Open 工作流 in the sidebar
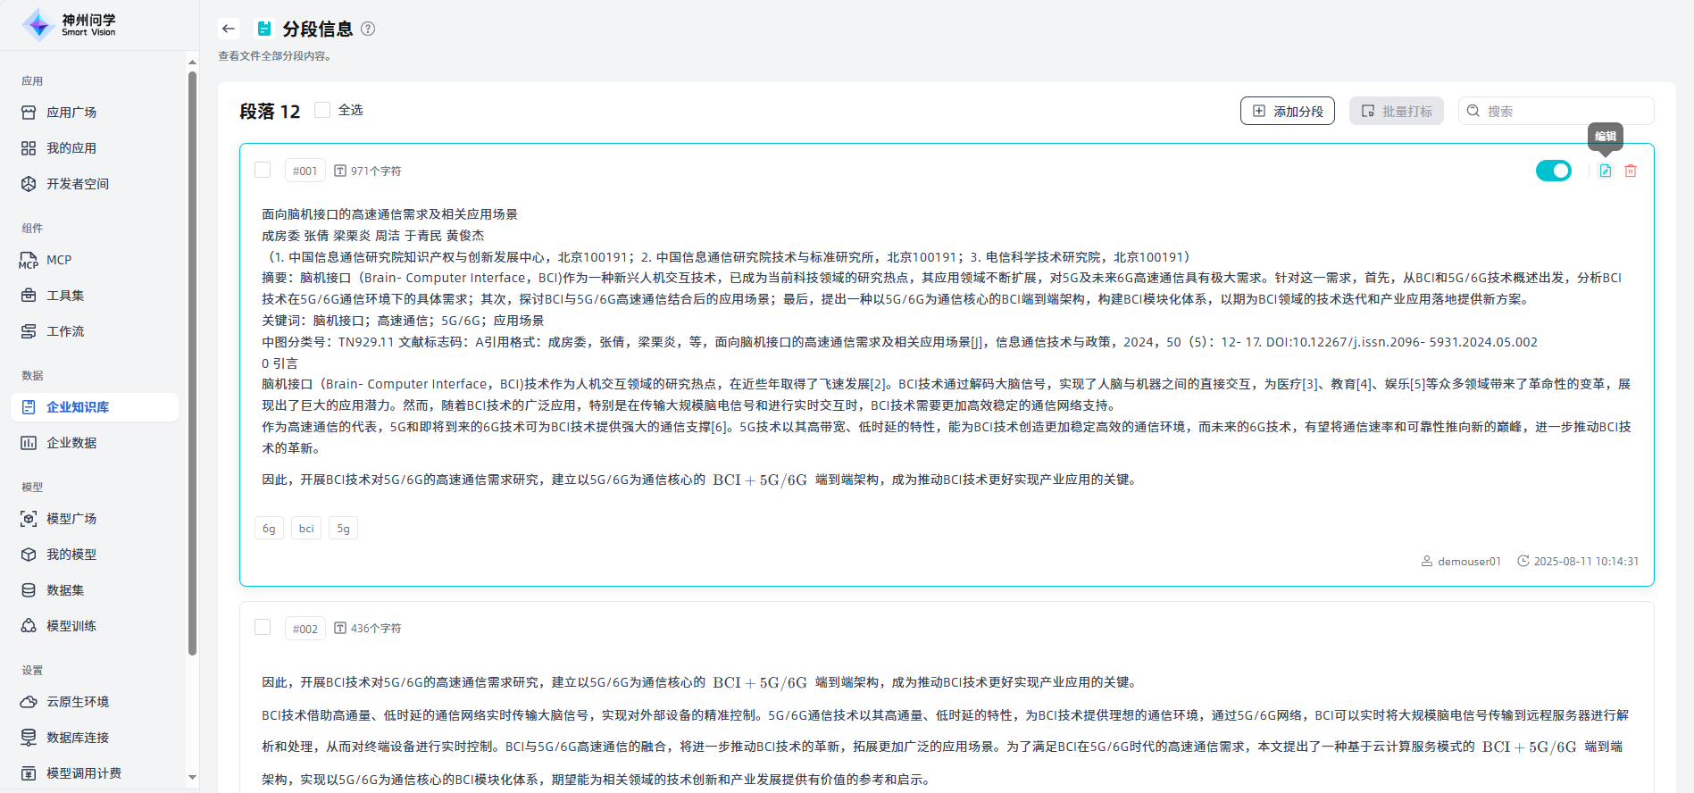Screen dimensions: 1694x793 click(x=65, y=331)
